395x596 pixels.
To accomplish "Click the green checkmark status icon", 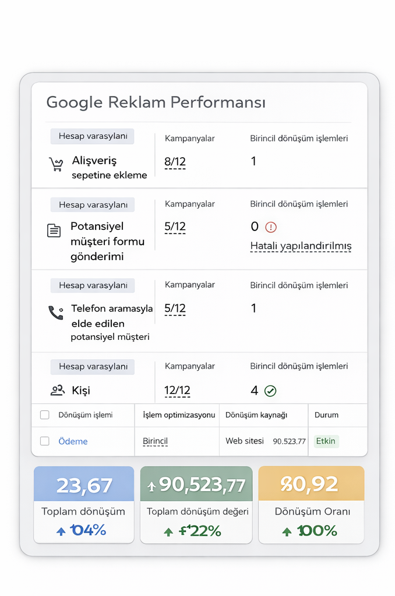I will (270, 391).
